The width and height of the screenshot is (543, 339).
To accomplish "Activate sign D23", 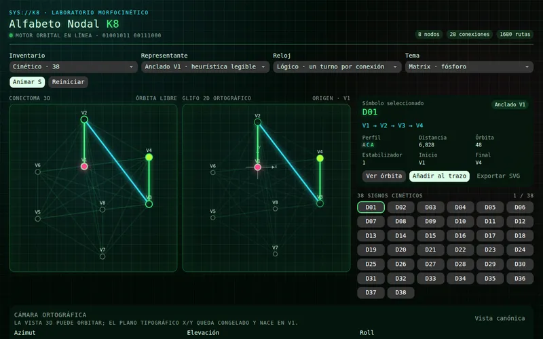I will click(x=490, y=250).
